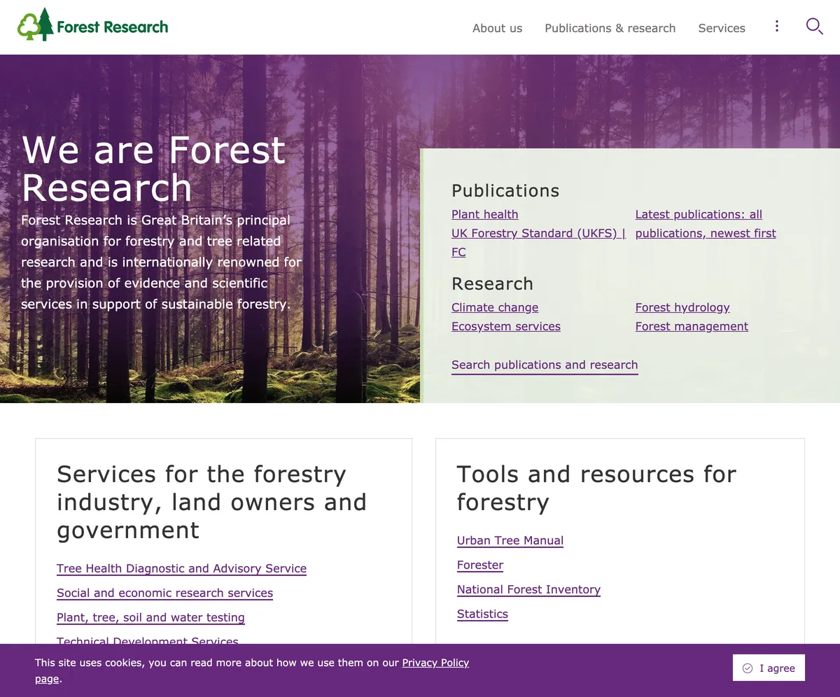Screen dimensions: 840x697
Task: Open Tree Health Diagnostic and Advisory Service
Action: click(x=181, y=568)
